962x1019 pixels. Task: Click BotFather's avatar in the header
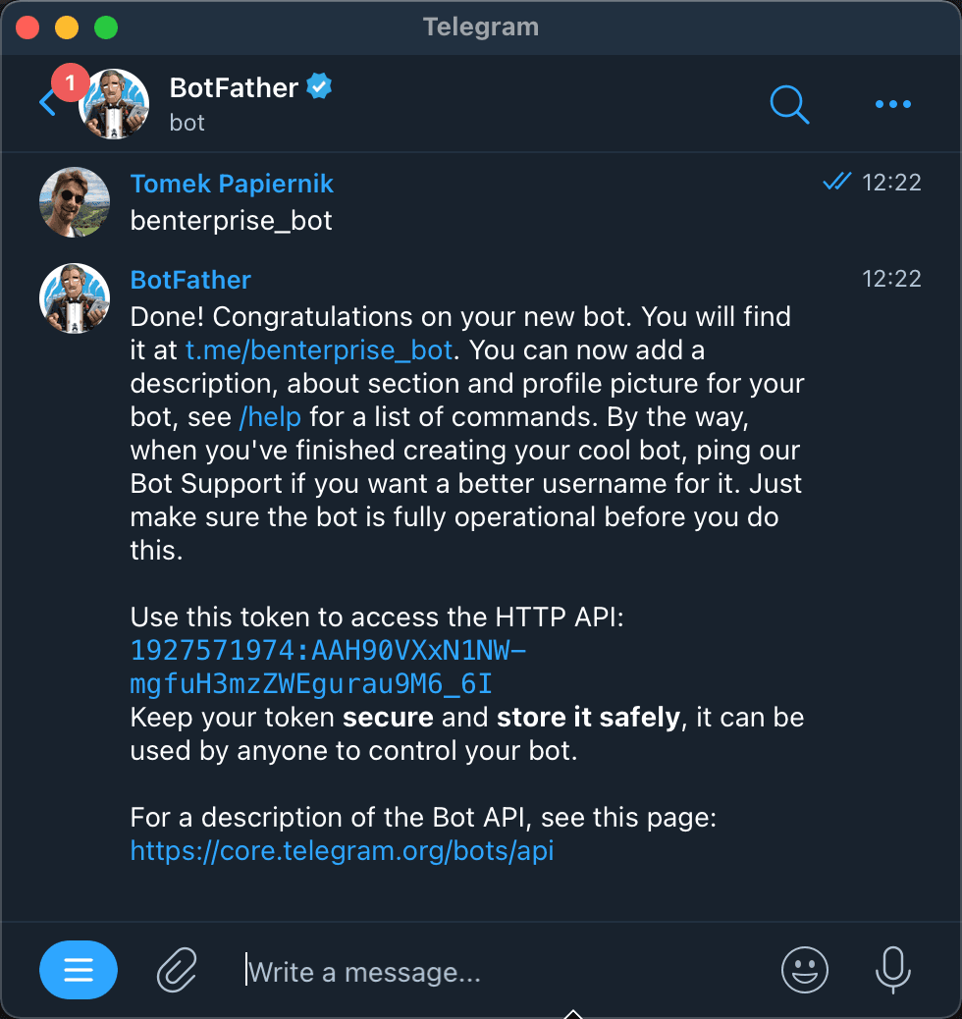coord(114,104)
